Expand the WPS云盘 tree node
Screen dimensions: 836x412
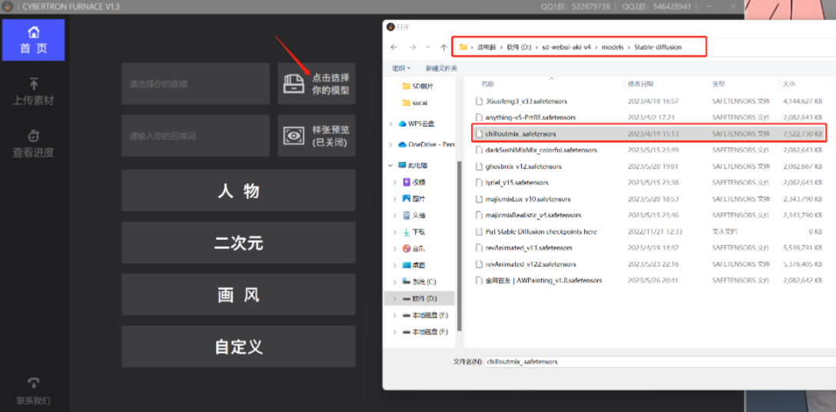(x=391, y=124)
